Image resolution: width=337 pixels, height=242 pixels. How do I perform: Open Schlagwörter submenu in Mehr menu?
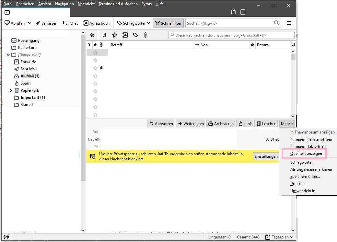(301, 162)
